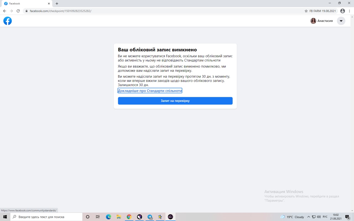Open the Chrome profile avatar icon
This screenshot has width=354, height=221.
[343, 11]
